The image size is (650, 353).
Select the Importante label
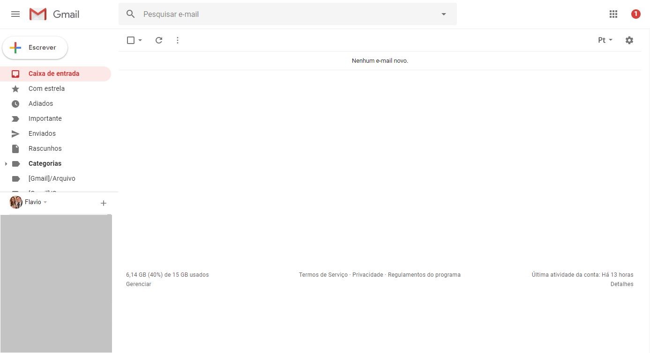45,118
